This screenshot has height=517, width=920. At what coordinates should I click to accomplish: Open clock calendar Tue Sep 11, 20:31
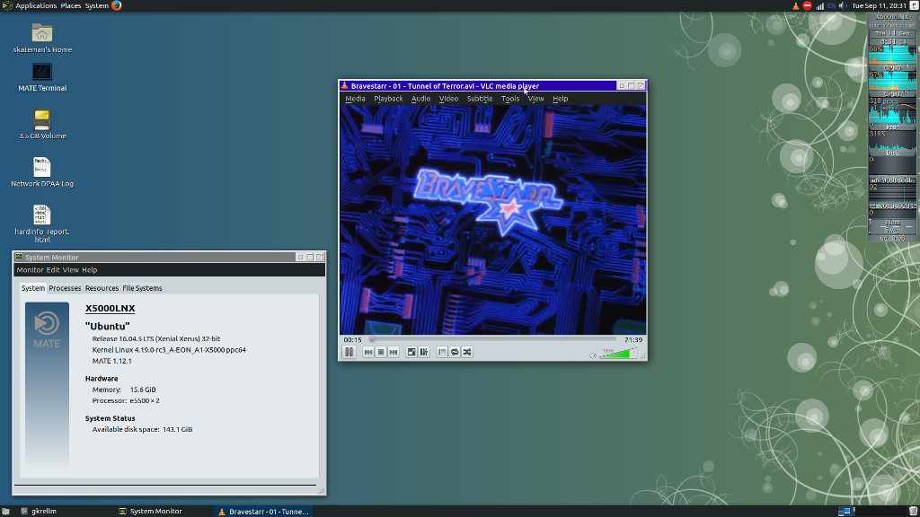tap(879, 6)
